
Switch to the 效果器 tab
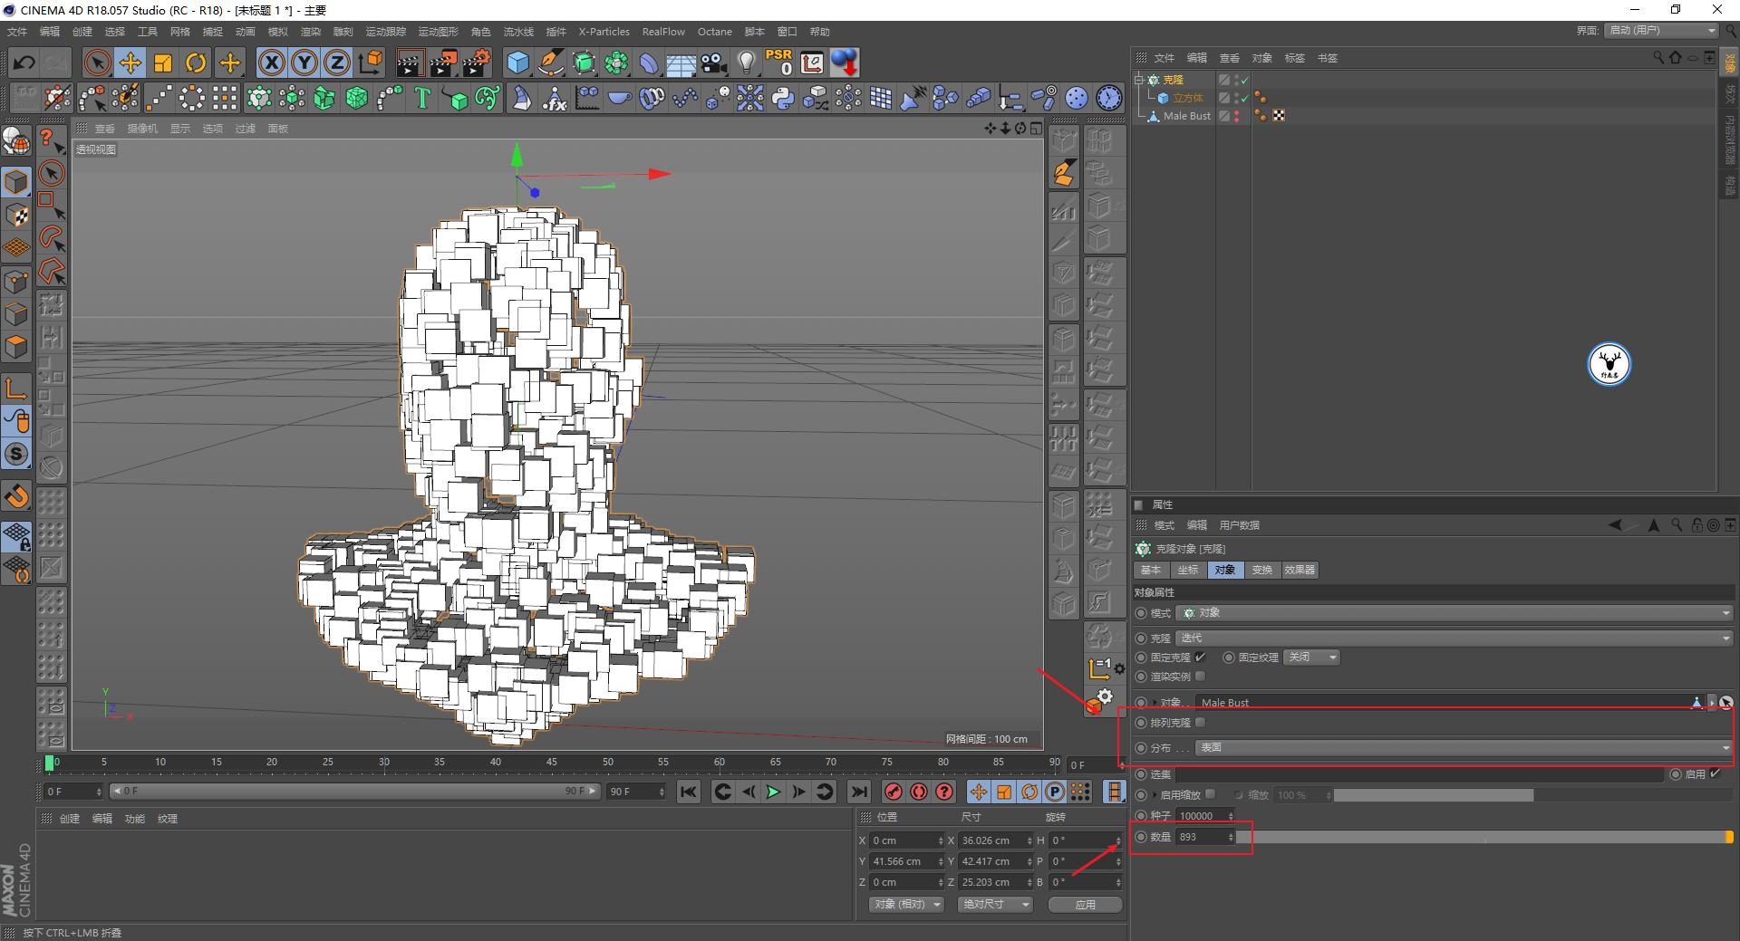click(1300, 571)
